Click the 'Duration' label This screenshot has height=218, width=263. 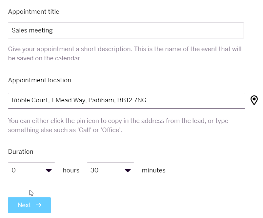click(x=21, y=151)
